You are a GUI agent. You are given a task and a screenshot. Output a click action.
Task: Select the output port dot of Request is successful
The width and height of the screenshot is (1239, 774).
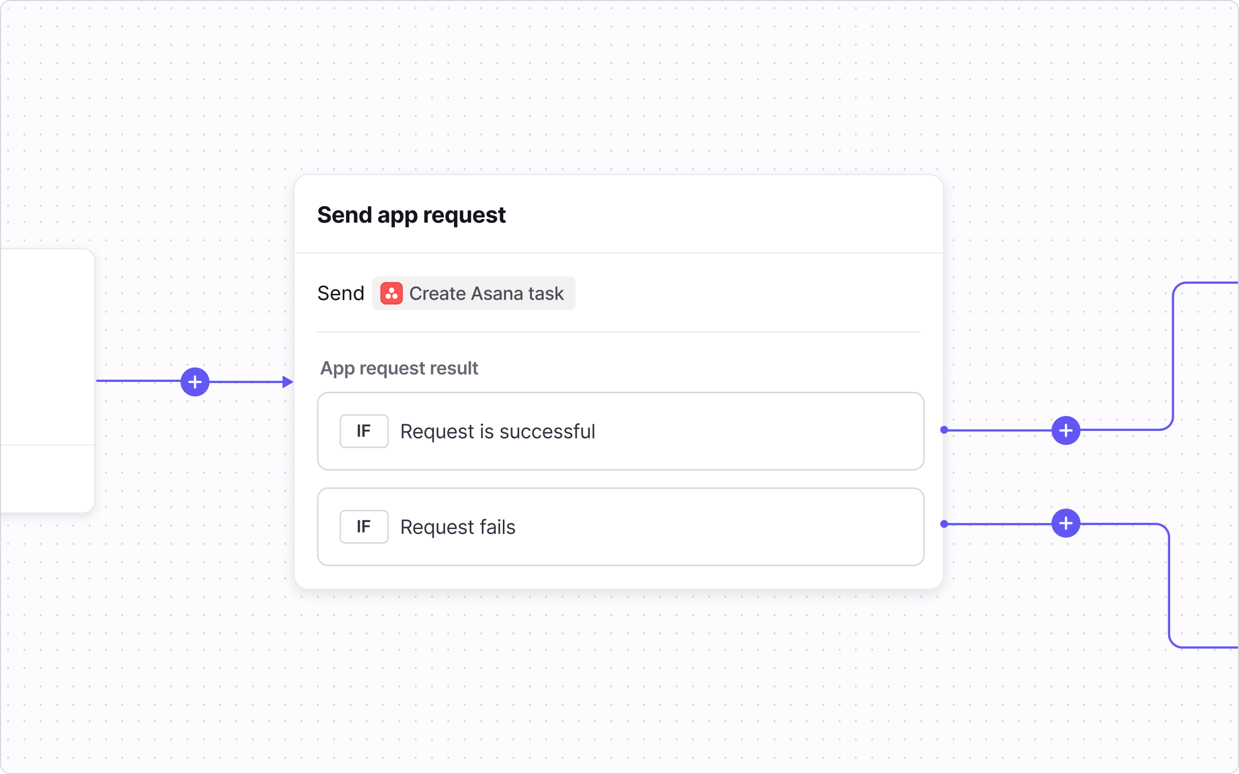click(944, 430)
